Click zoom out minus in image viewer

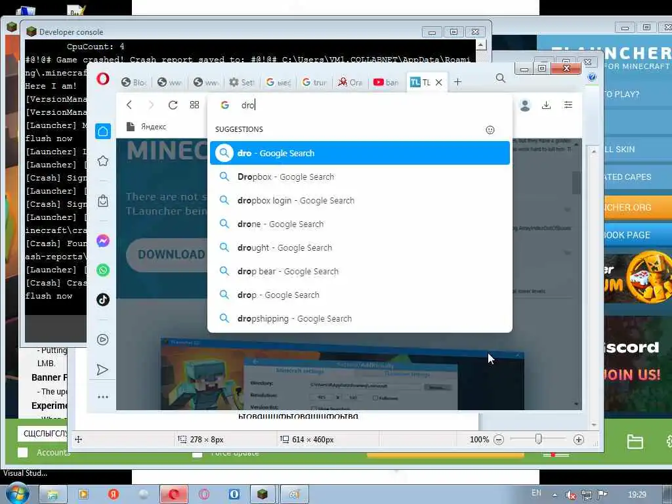(499, 440)
